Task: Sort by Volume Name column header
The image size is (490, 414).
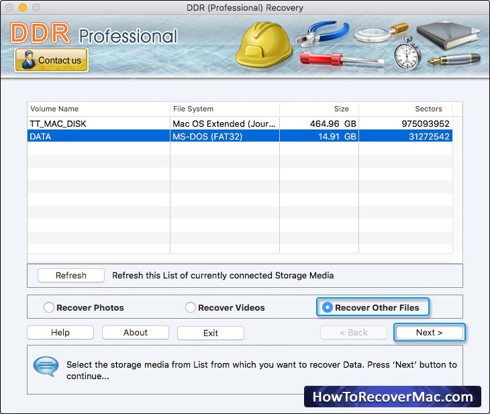Action: point(99,109)
